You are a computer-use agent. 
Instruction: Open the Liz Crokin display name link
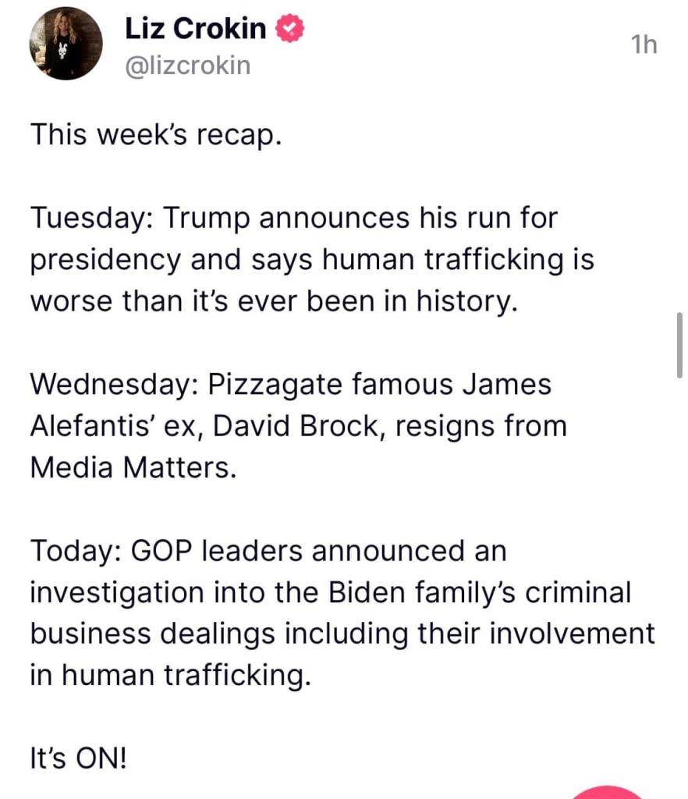[195, 30]
